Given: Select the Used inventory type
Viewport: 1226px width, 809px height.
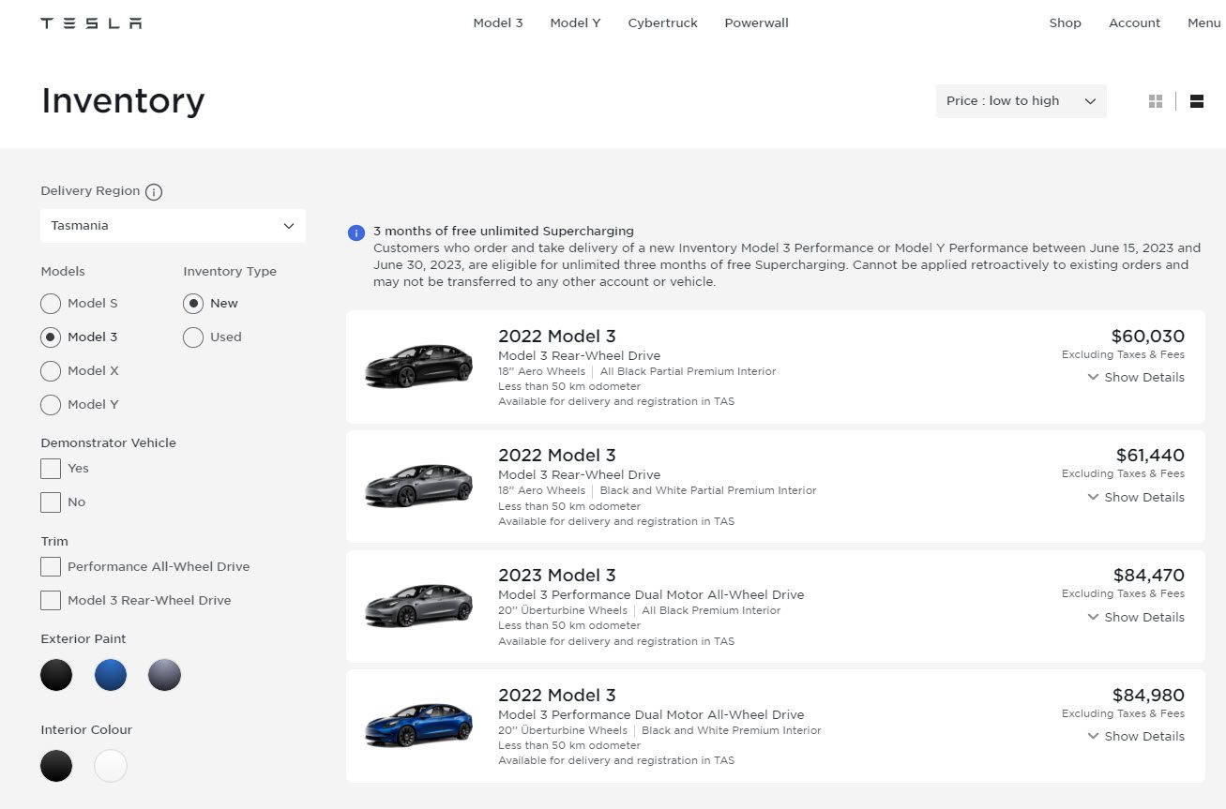Looking at the screenshot, I should point(192,337).
